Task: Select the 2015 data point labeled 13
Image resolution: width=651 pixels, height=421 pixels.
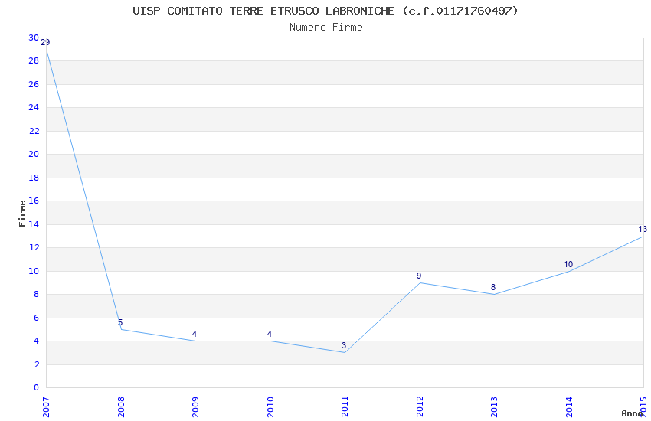Action: tap(643, 236)
